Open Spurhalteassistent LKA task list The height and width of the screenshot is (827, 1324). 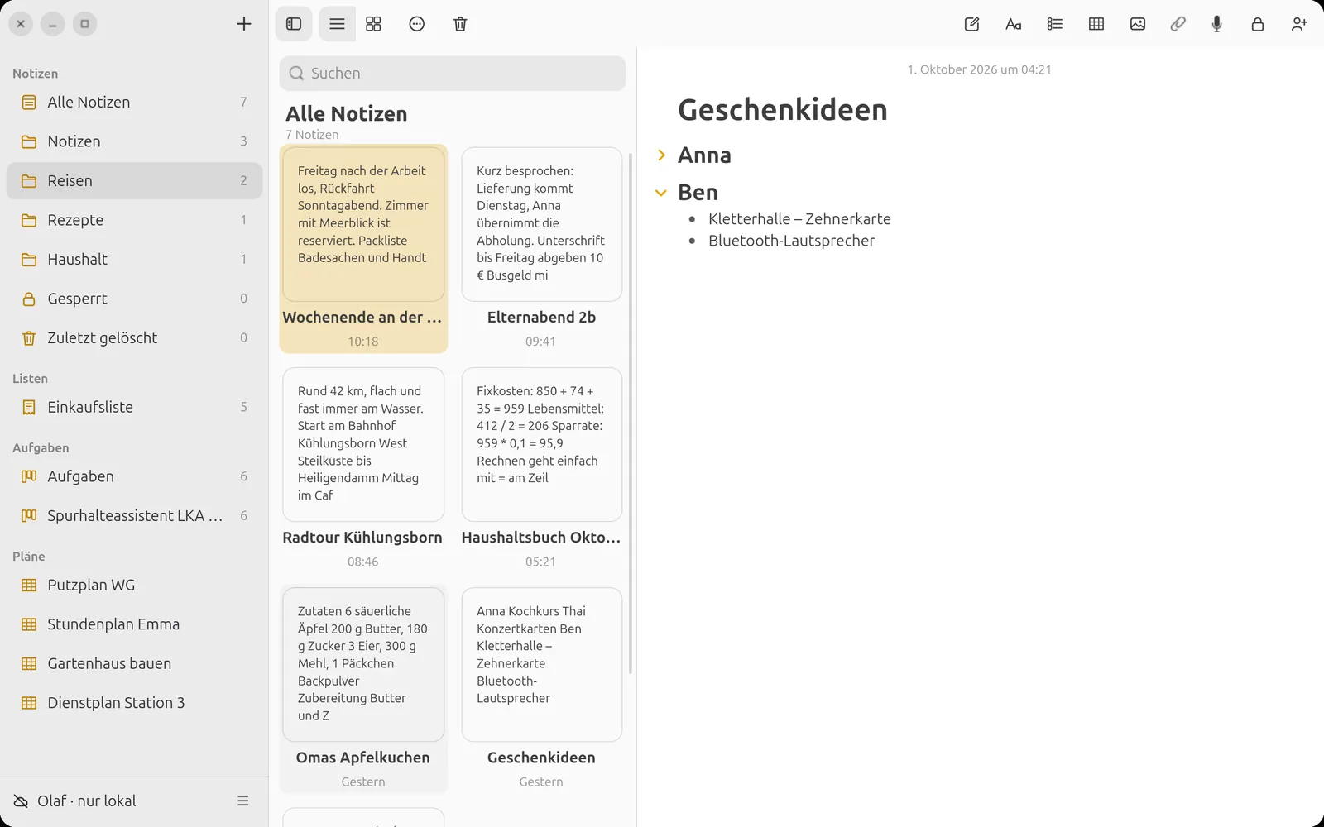pos(134,516)
